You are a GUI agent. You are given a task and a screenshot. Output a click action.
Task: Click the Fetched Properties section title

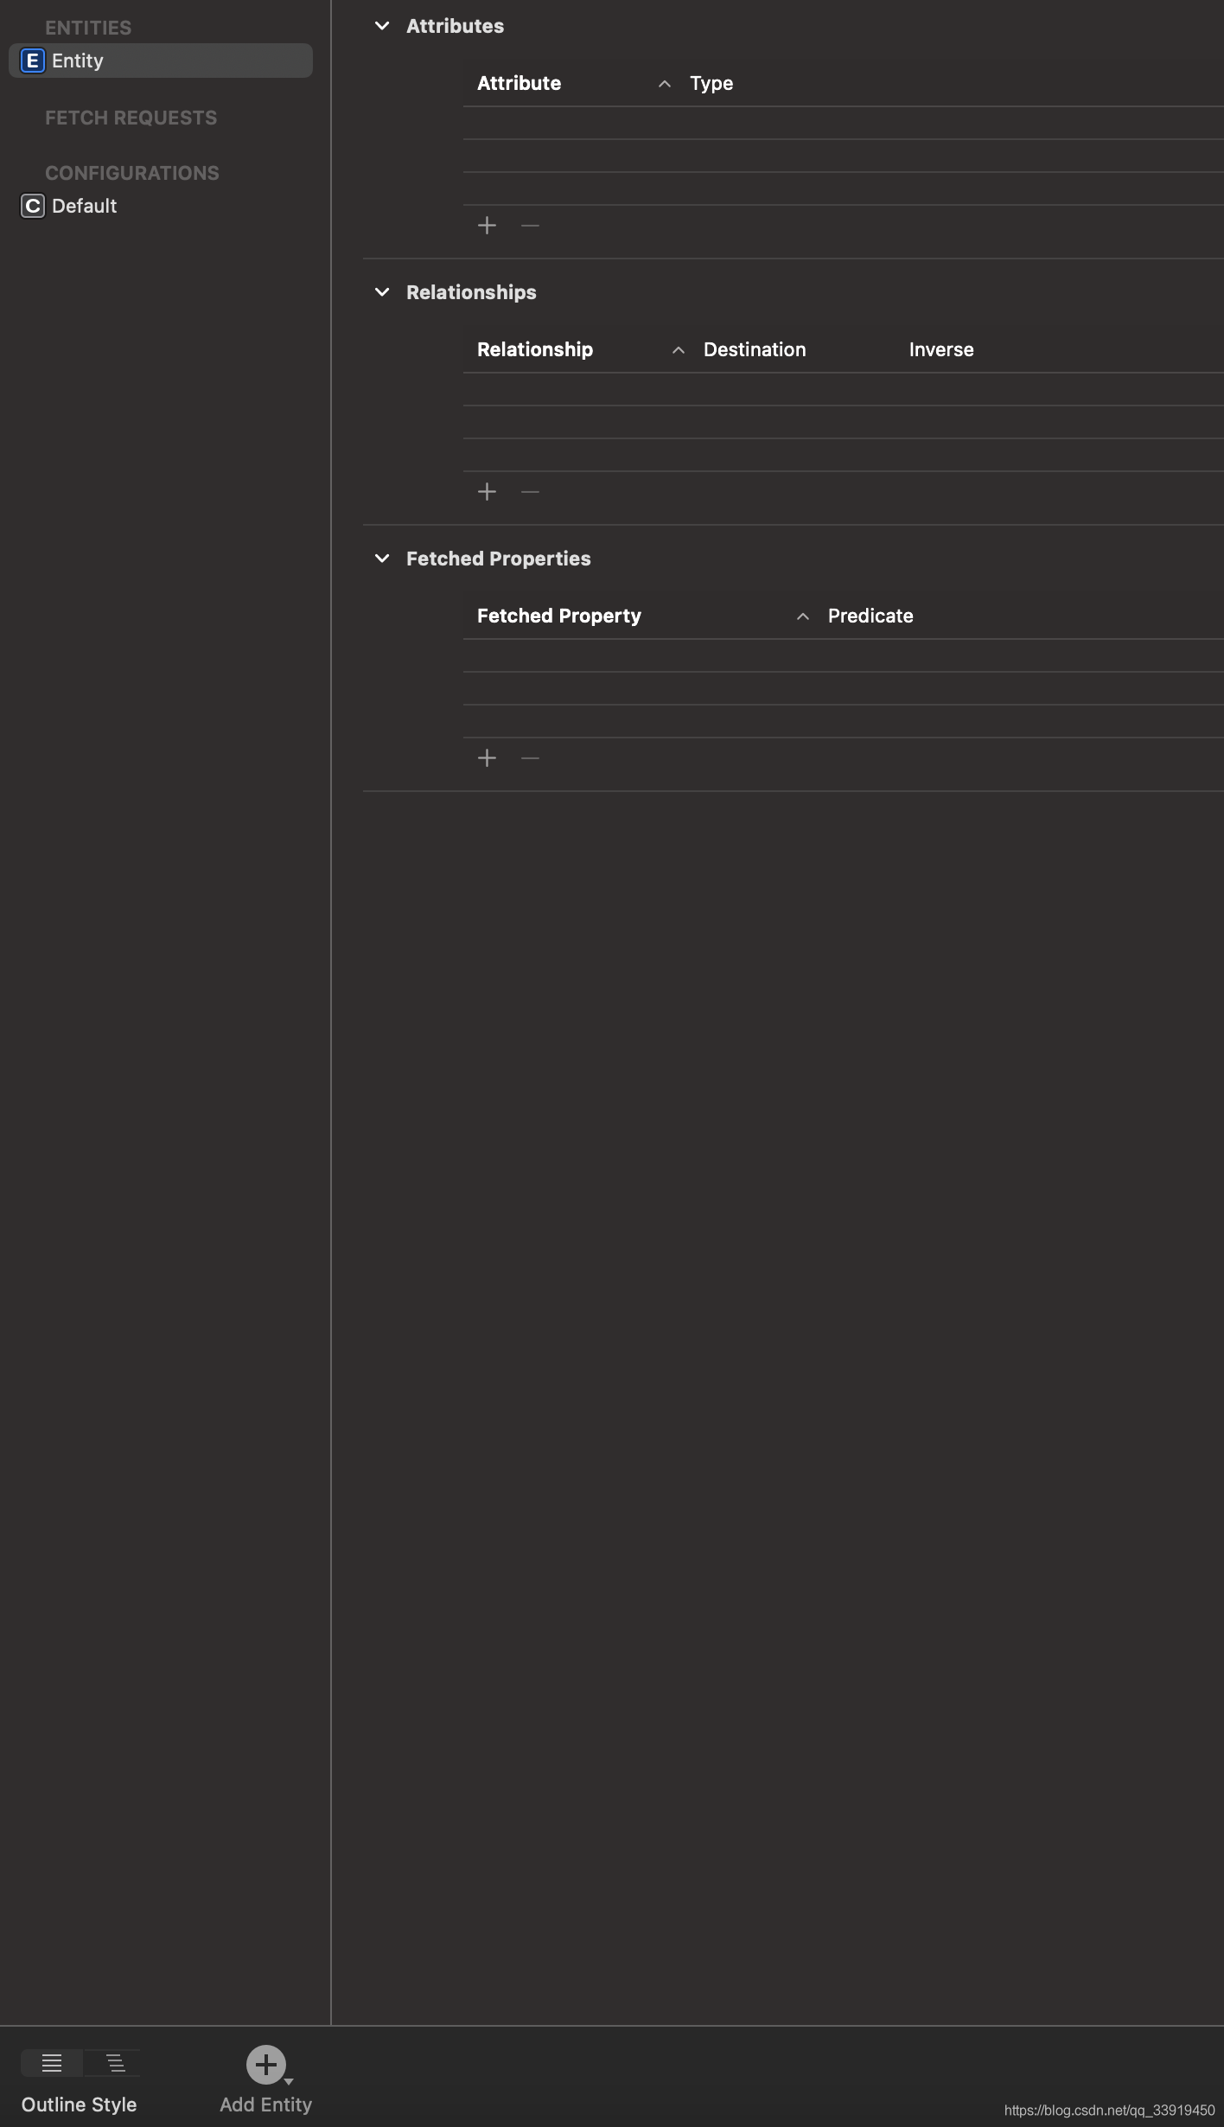(x=499, y=559)
